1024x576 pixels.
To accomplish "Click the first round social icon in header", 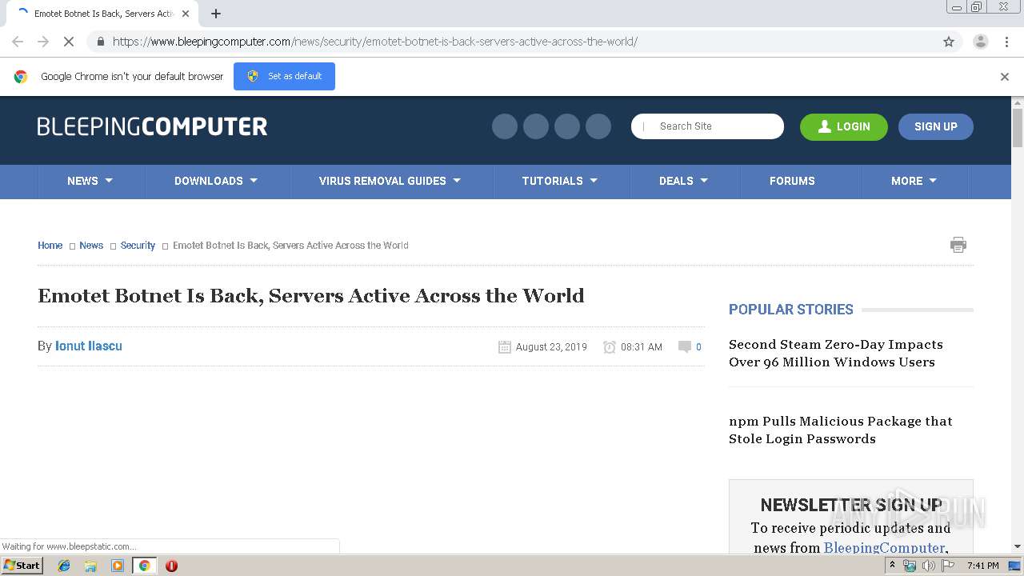I will [x=505, y=126].
